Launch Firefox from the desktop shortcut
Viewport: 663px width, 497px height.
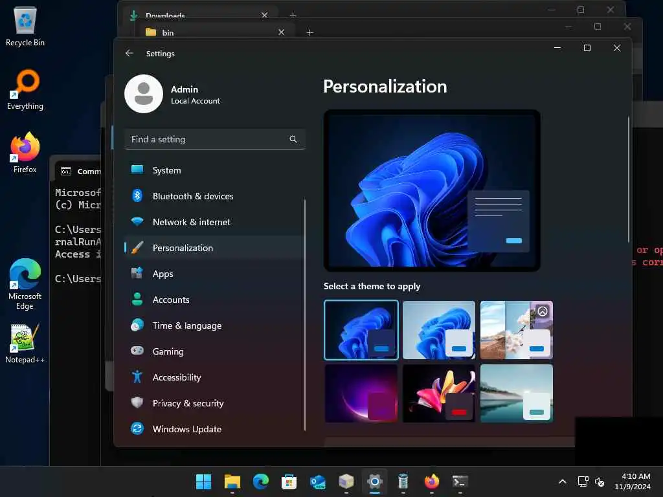25,153
